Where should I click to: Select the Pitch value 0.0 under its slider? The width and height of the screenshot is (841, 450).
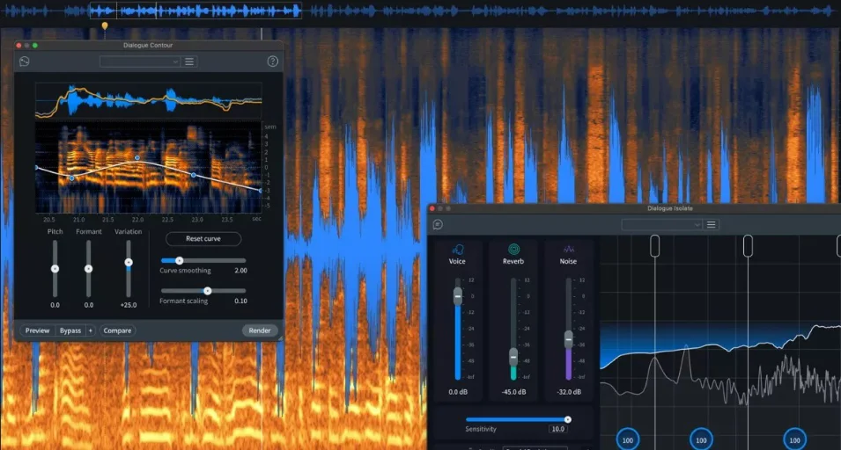[55, 305]
